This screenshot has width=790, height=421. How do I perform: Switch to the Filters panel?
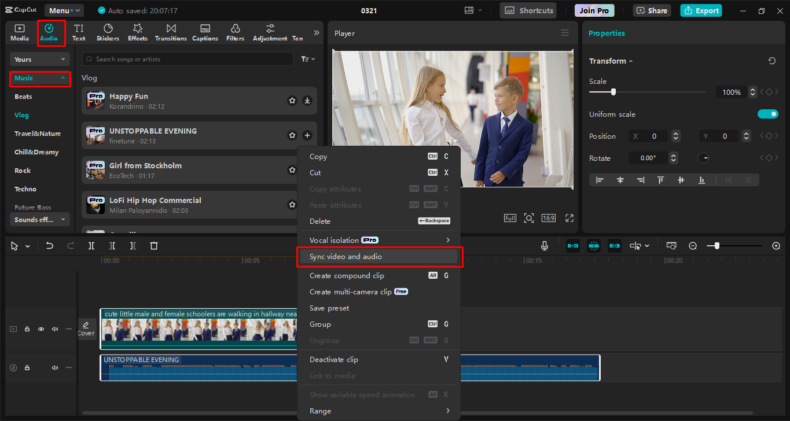click(x=235, y=32)
